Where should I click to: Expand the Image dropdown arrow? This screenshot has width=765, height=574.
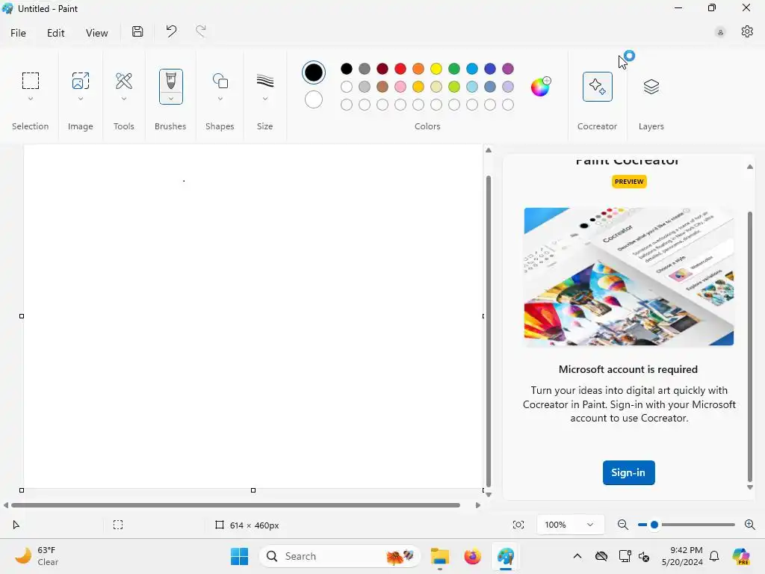[81, 99]
